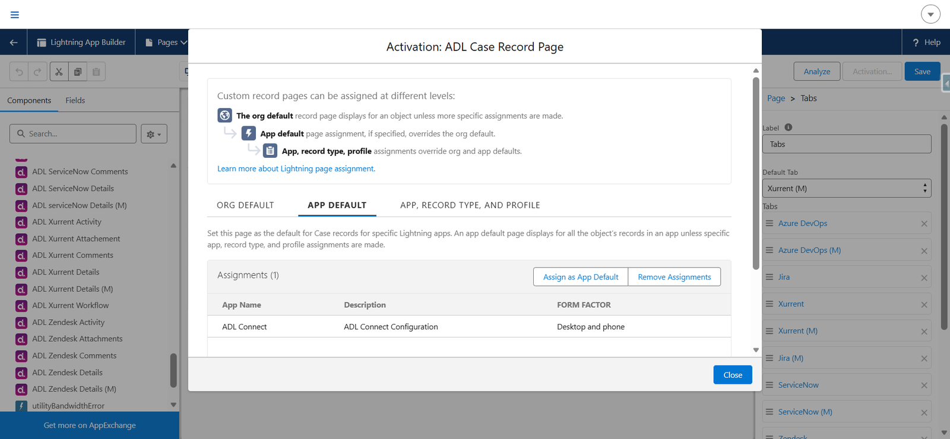The height and width of the screenshot is (439, 950).
Task: Switch to the Fields tab
Action: 75,100
